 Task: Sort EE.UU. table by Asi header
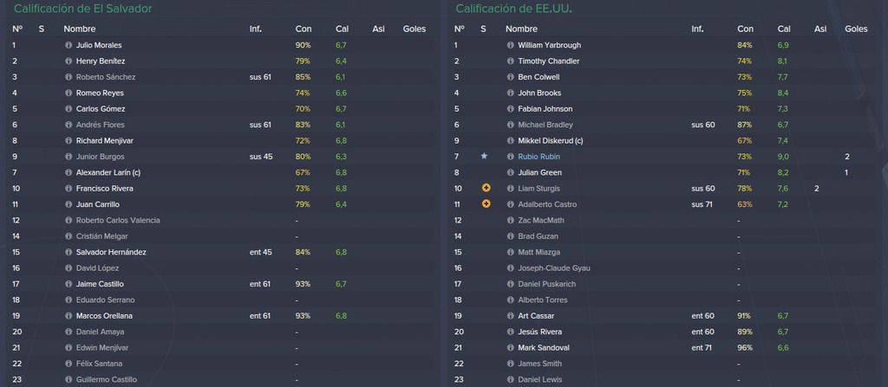tap(820, 29)
